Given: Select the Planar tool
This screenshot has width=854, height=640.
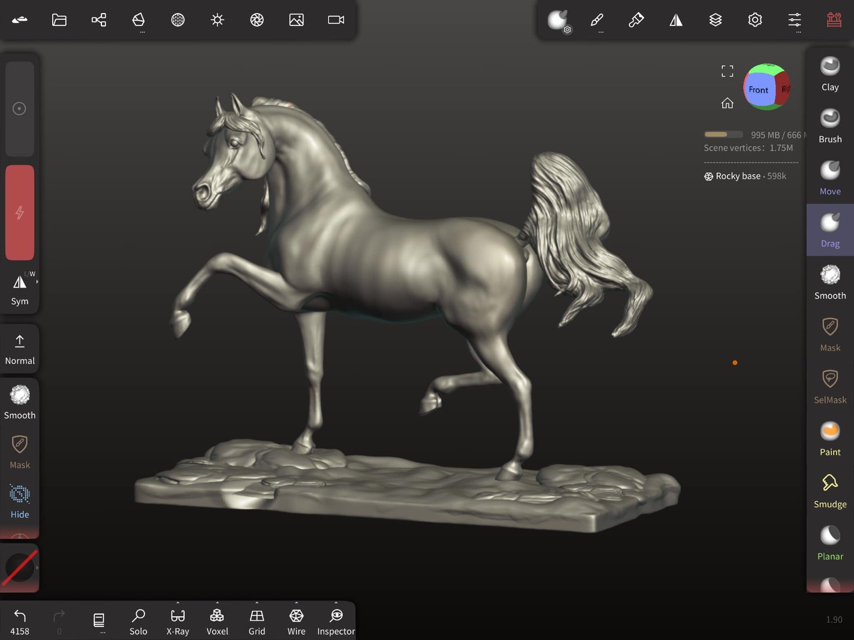Looking at the screenshot, I should (x=829, y=543).
